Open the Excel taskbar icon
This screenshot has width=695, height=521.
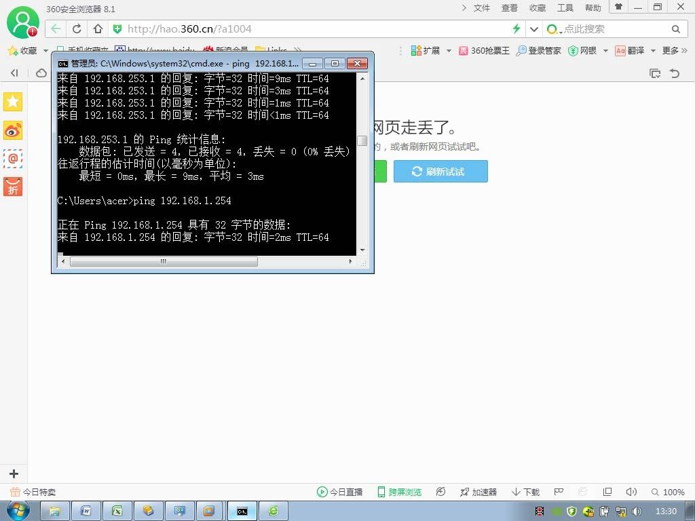pos(117,511)
